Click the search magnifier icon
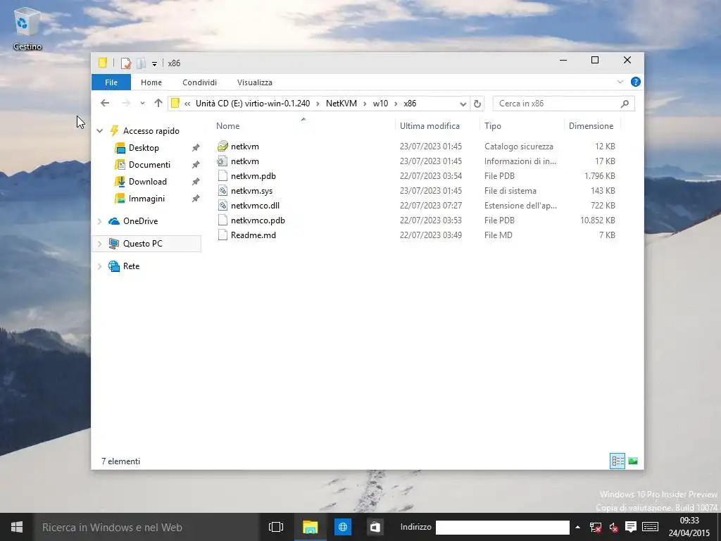This screenshot has height=541, width=721. click(x=625, y=104)
